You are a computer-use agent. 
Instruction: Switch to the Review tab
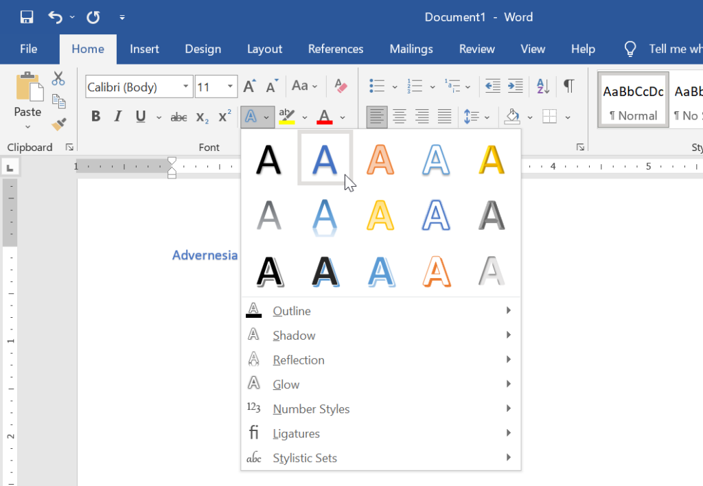click(476, 49)
